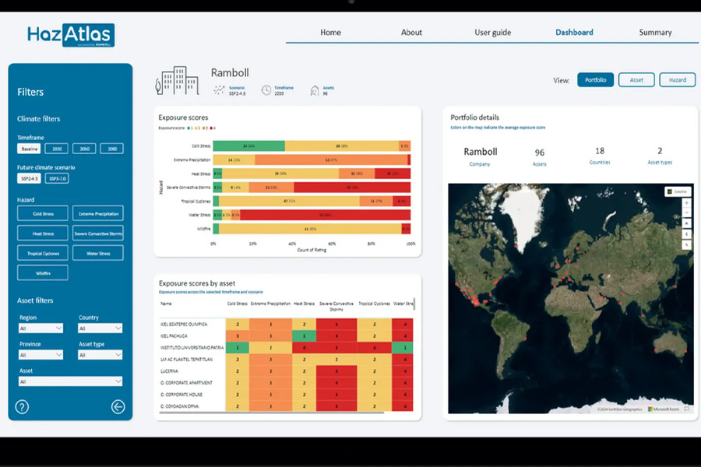The width and height of the screenshot is (701, 467).
Task: Open the Region dropdown
Action: pos(41,328)
